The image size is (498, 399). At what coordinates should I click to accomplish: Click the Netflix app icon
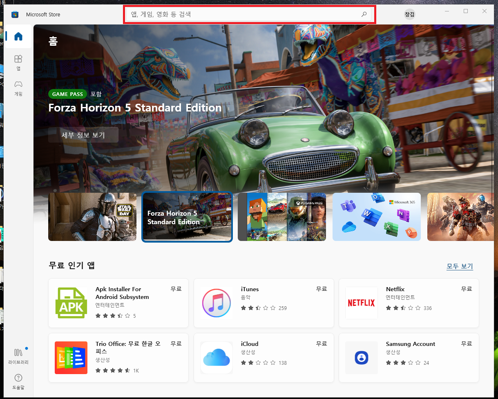362,303
